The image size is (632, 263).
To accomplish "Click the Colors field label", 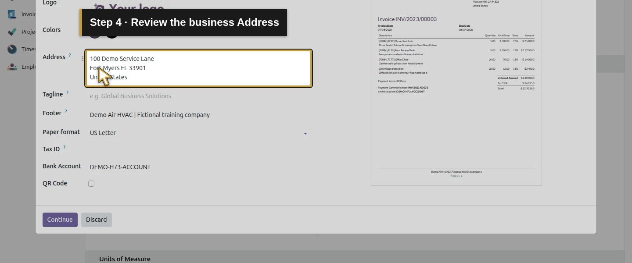I will [x=52, y=30].
